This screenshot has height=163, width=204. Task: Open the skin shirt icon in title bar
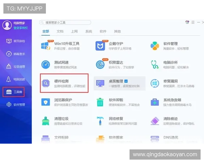187,22
